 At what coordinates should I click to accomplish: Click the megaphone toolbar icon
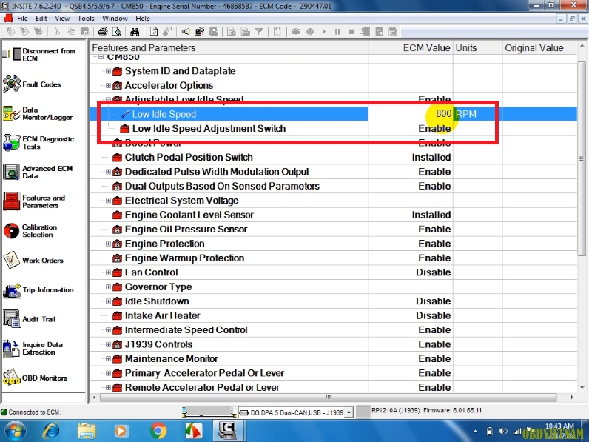(x=186, y=32)
